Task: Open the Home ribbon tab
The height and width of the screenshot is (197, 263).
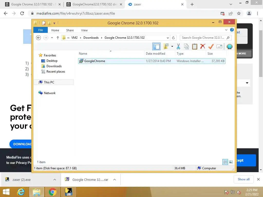Action: pos(55,30)
